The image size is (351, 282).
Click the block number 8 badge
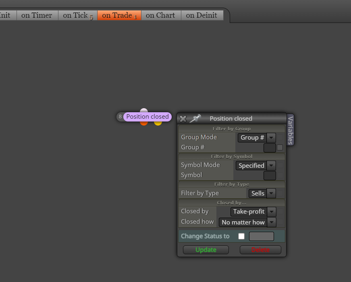tap(120, 117)
